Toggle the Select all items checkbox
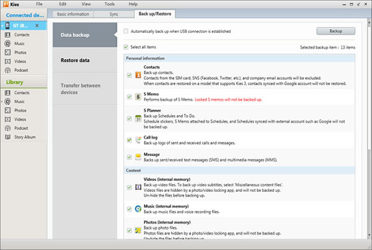The height and width of the screenshot is (250, 372). tap(126, 46)
